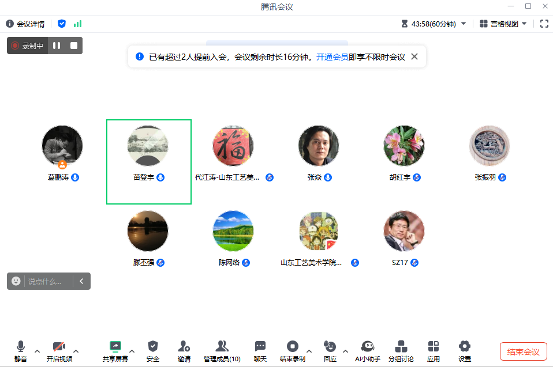Expand audio options next to 静音
Screen dimensions: 553x367
(37, 351)
